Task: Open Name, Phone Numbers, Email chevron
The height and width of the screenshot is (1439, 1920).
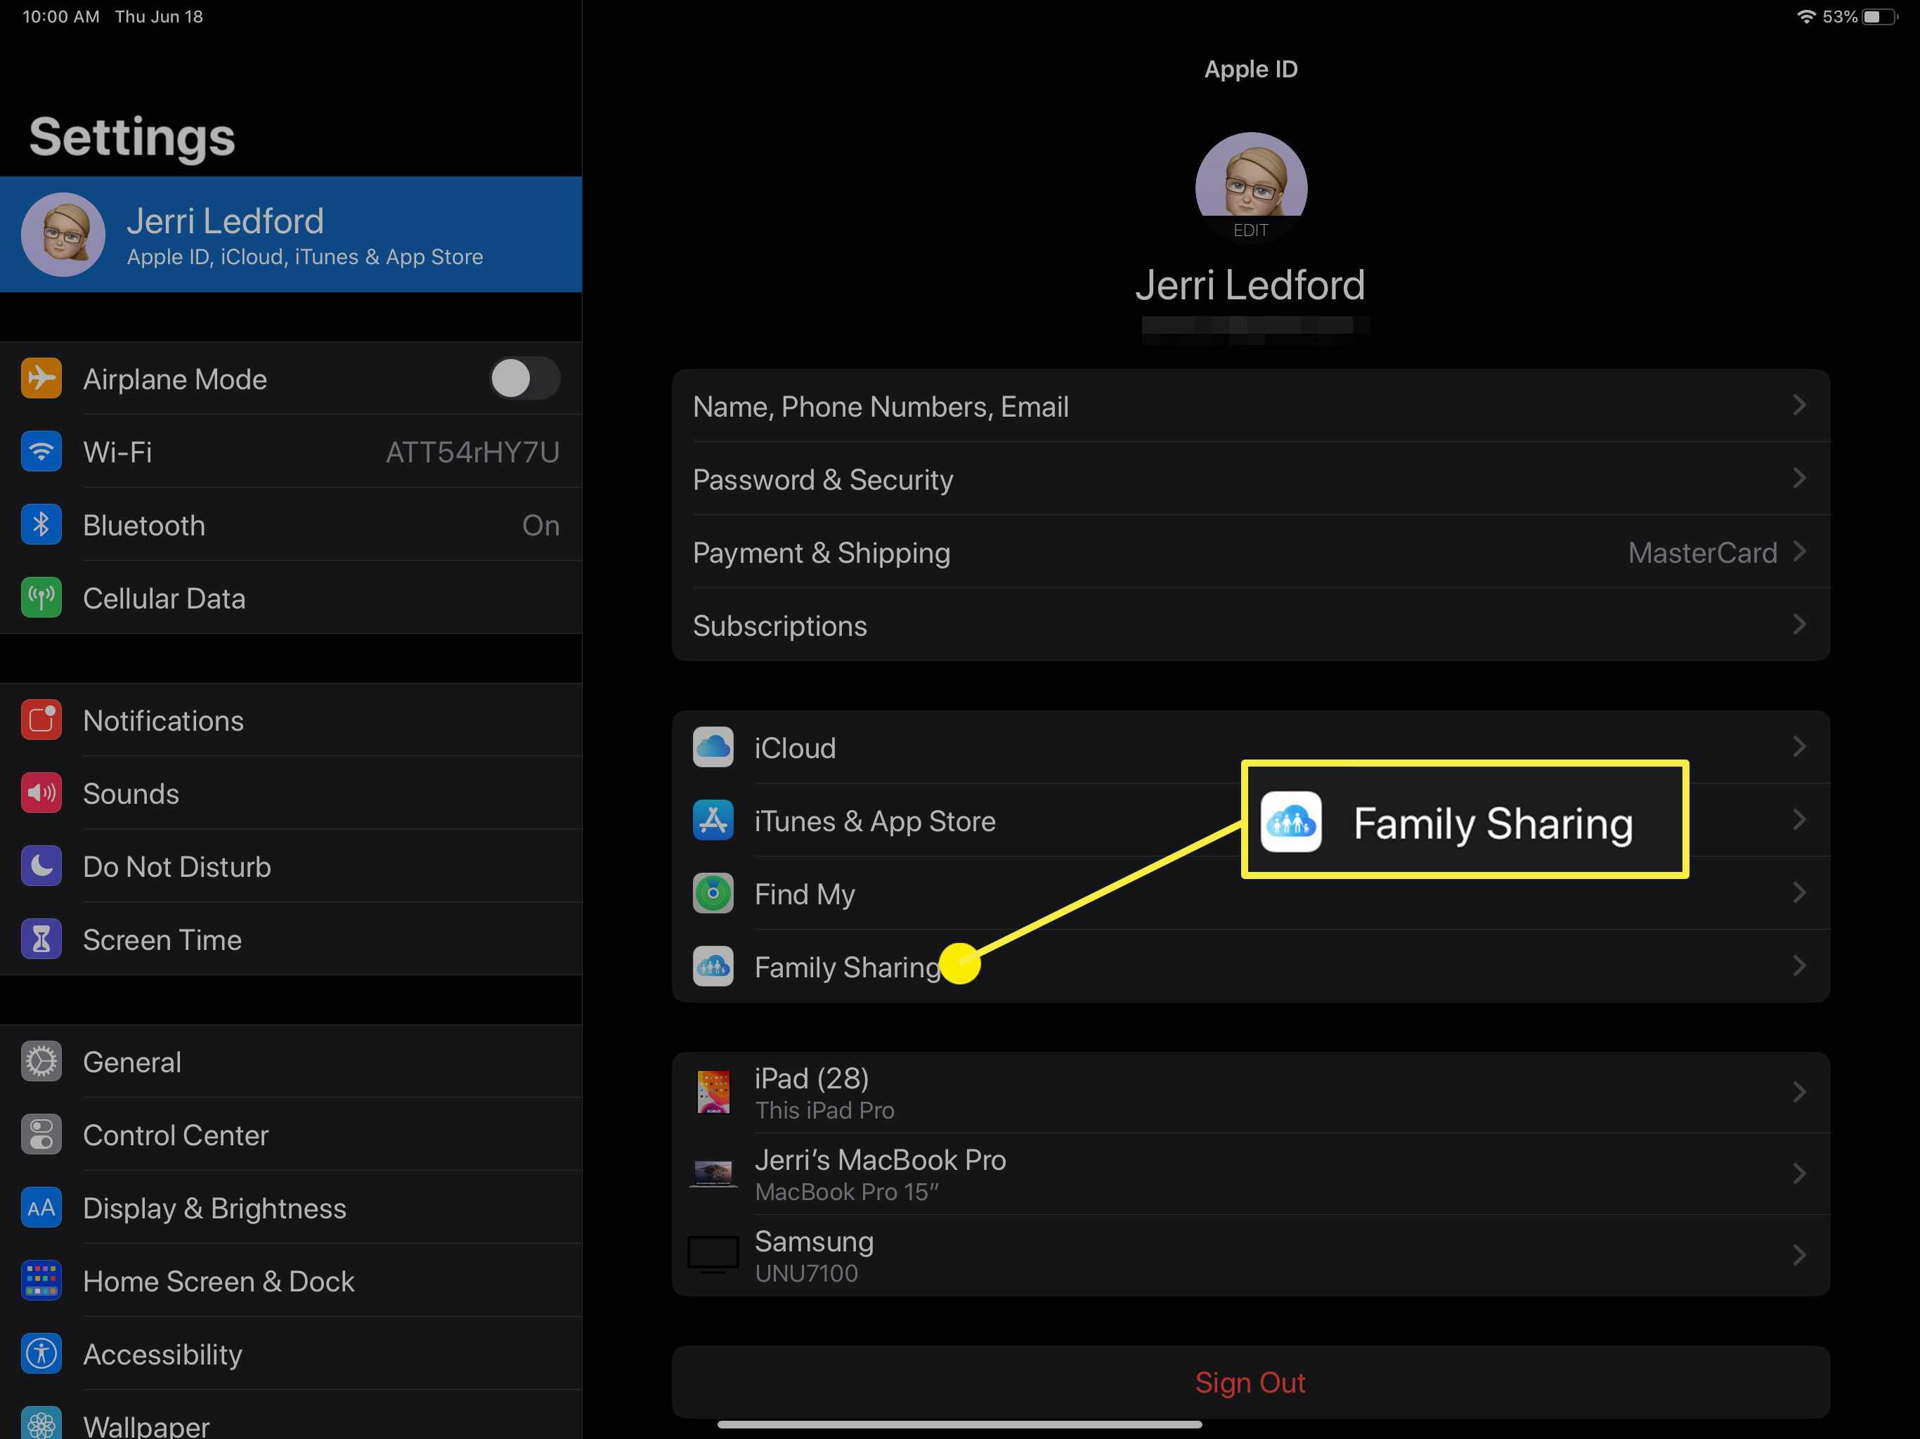Action: coord(1799,405)
